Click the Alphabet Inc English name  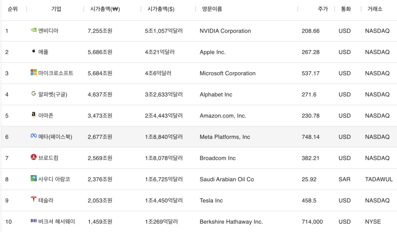point(216,95)
